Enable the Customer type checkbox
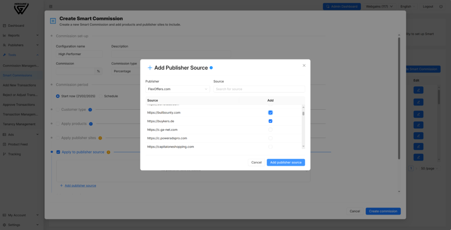The image size is (451, 230). pyautogui.click(x=58, y=110)
